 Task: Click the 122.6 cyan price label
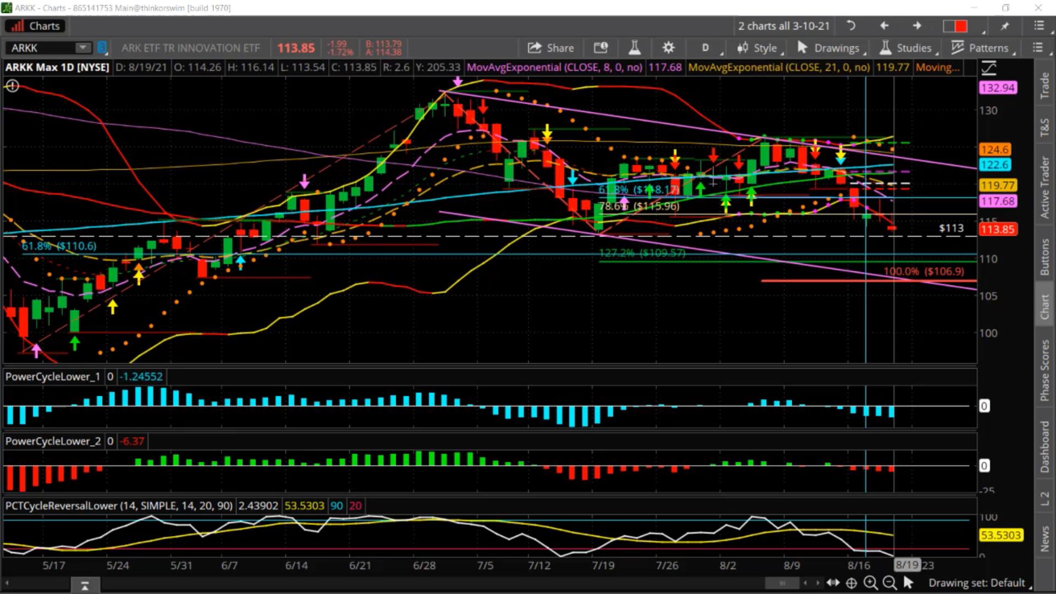coord(995,164)
